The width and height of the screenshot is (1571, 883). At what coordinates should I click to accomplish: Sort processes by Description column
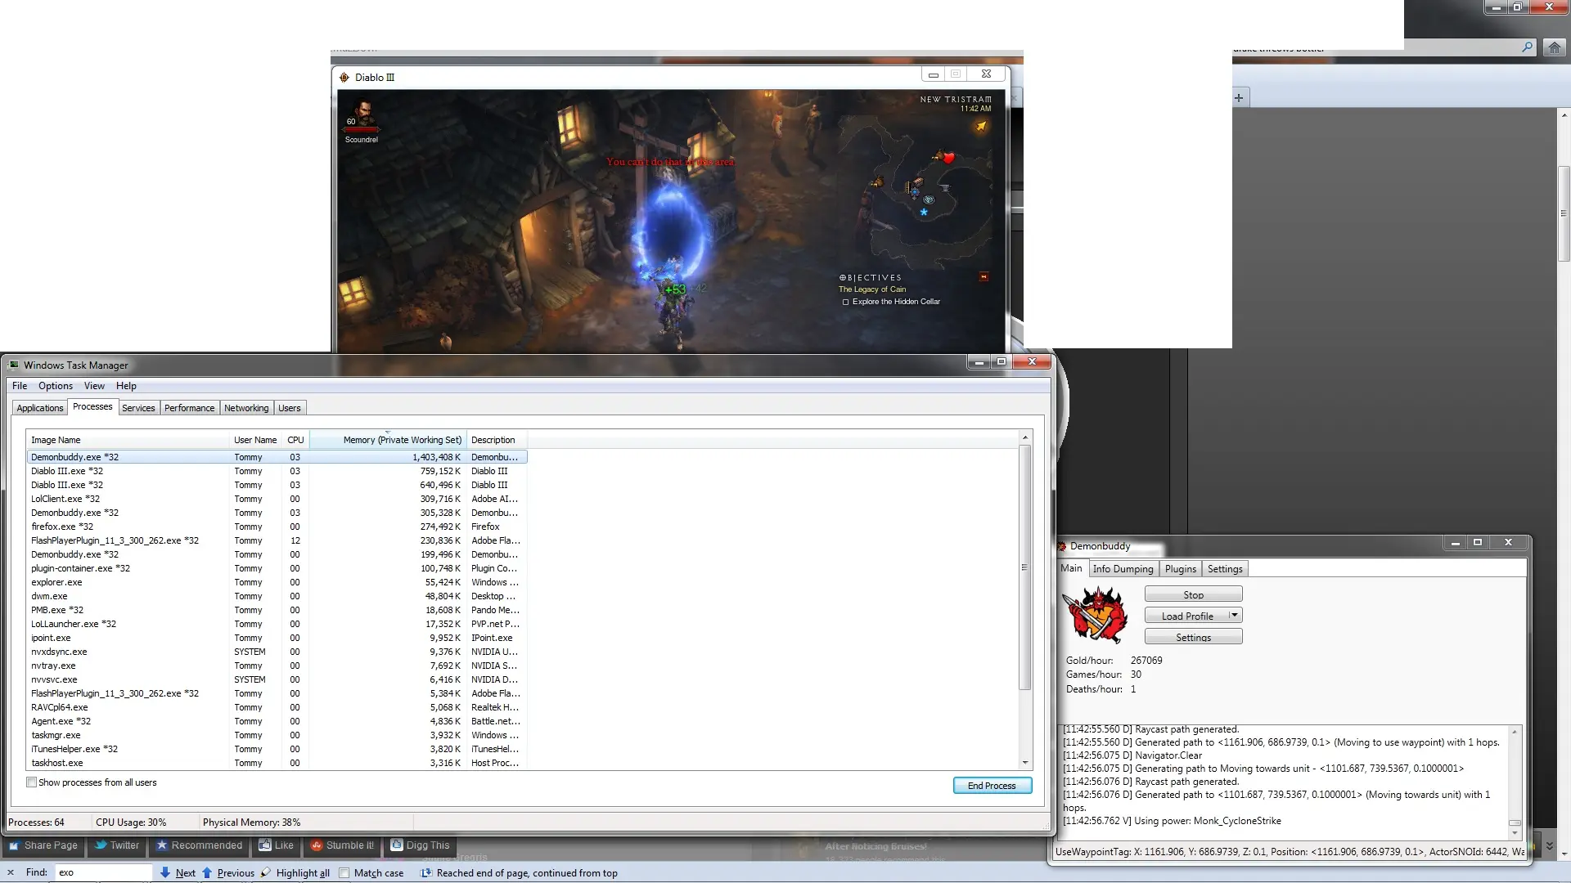[x=496, y=440]
